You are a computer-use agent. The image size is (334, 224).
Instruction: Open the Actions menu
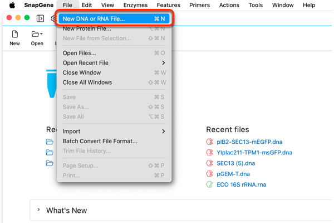coord(229,5)
